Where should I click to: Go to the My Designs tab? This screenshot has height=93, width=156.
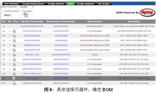tap(104, 4)
